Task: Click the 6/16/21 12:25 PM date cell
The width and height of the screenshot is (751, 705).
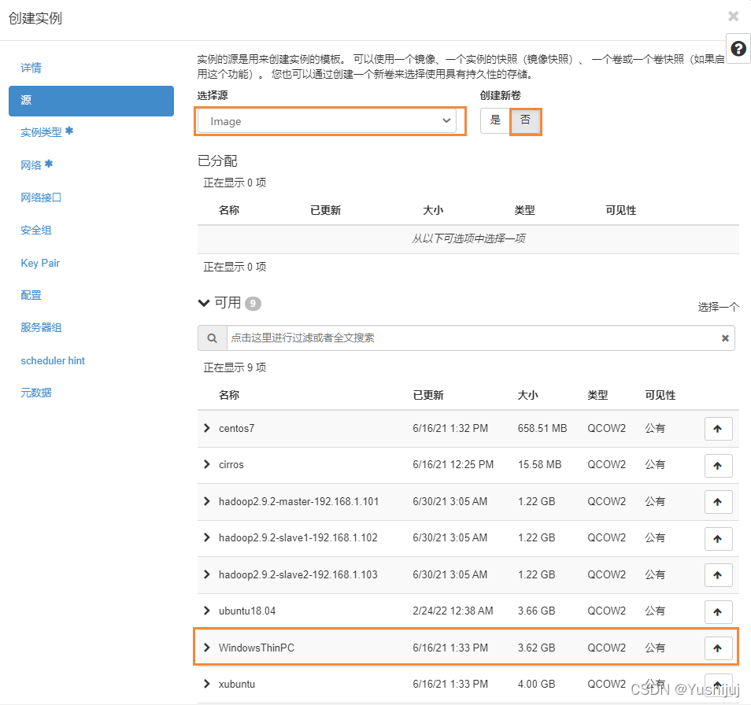Action: [x=453, y=465]
